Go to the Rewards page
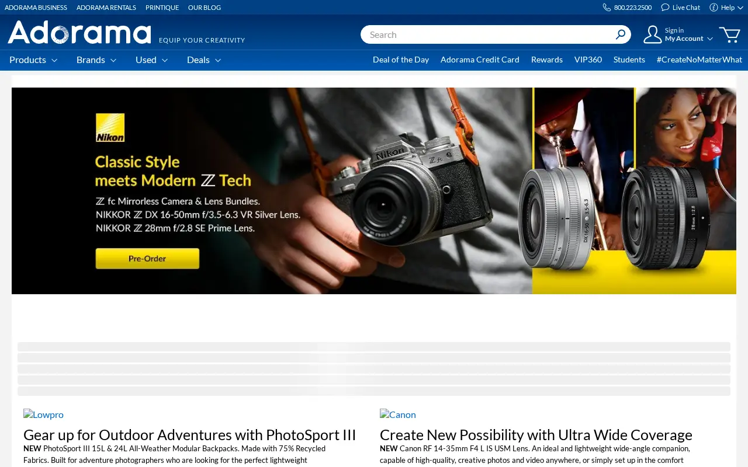Screen dimensions: 748x467 [547, 60]
